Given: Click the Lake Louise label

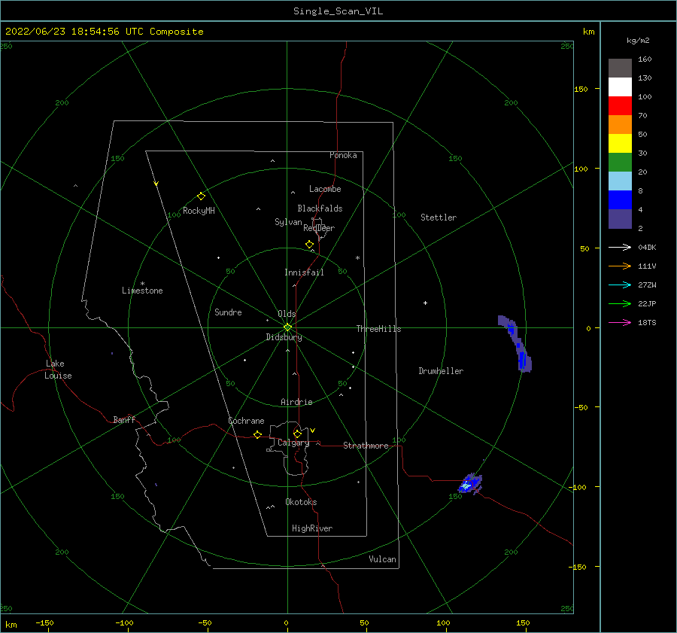Looking at the screenshot, I should click(58, 370).
